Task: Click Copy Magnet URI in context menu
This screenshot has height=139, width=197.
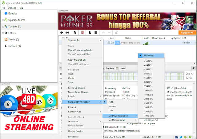Action: pos(82,60)
